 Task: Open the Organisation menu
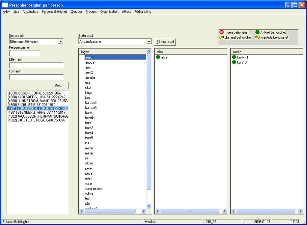[x=109, y=12]
